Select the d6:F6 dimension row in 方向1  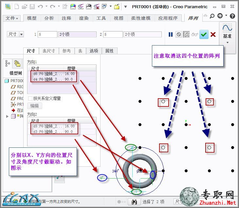62,74
